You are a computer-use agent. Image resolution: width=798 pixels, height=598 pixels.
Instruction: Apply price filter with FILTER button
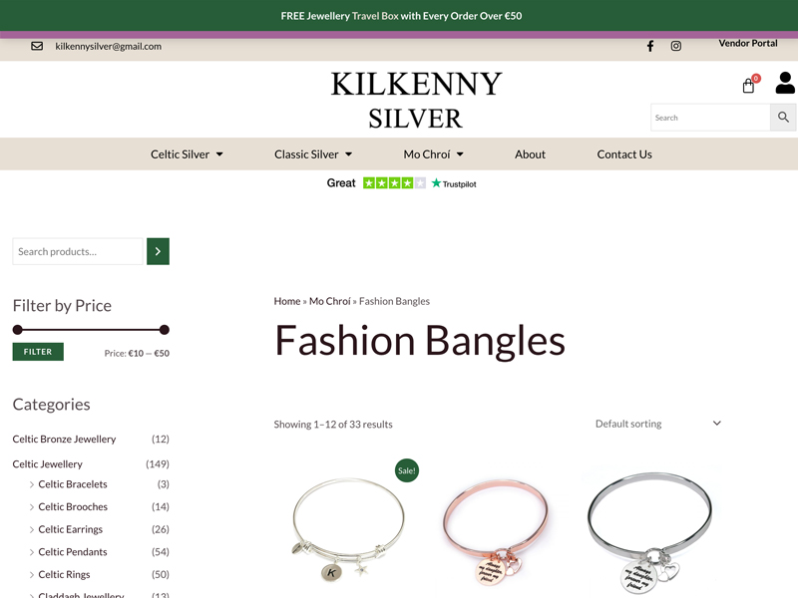38,352
